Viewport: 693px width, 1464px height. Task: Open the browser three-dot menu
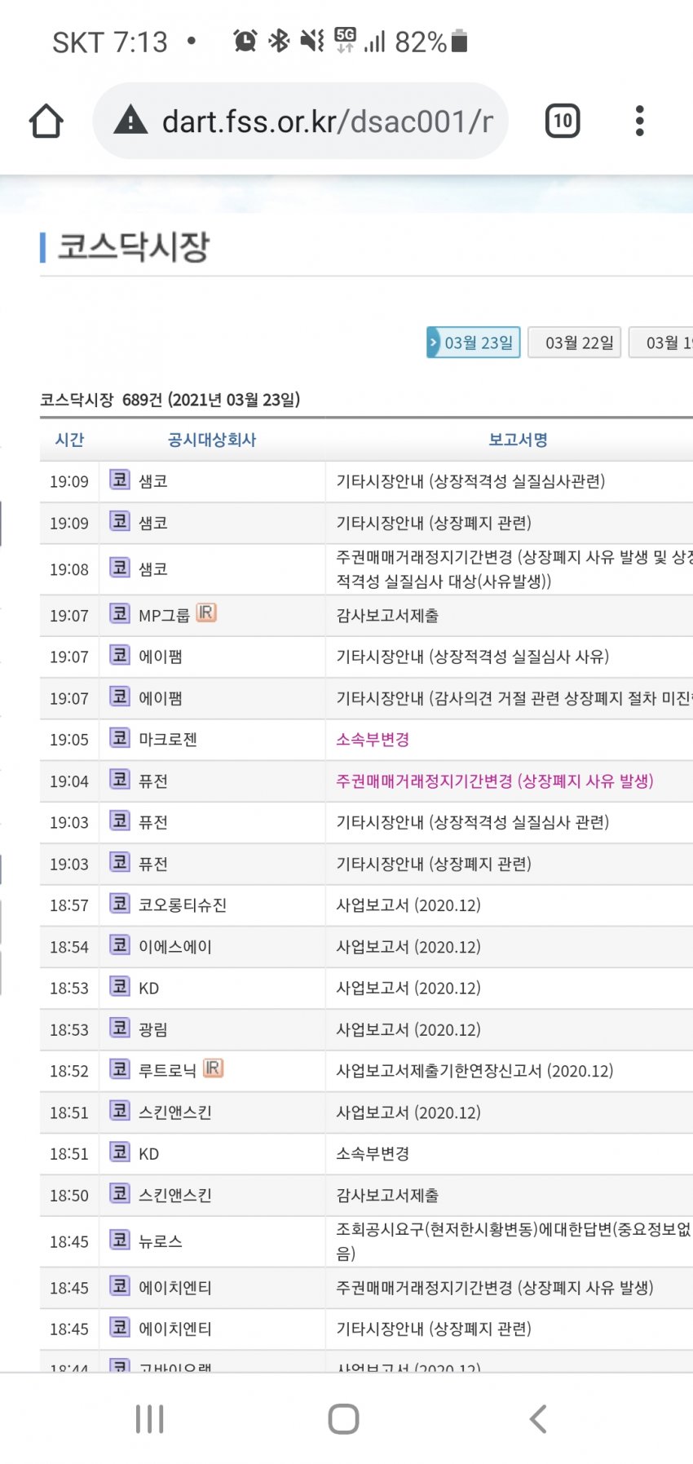coord(640,121)
